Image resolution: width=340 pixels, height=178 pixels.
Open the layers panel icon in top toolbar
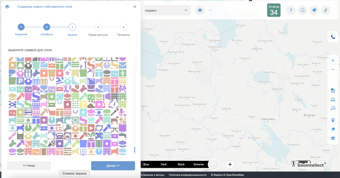point(200,10)
